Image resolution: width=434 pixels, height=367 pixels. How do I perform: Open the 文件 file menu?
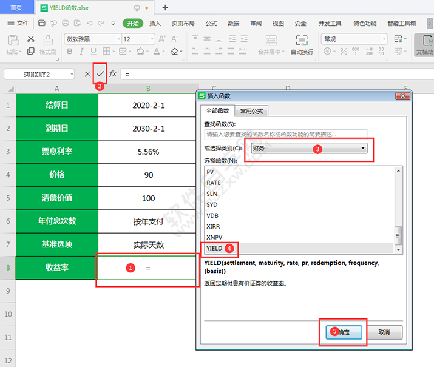point(18,23)
